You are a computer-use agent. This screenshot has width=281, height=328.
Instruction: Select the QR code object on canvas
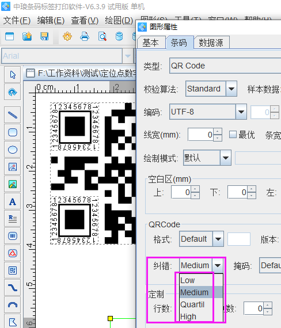(x=93, y=173)
